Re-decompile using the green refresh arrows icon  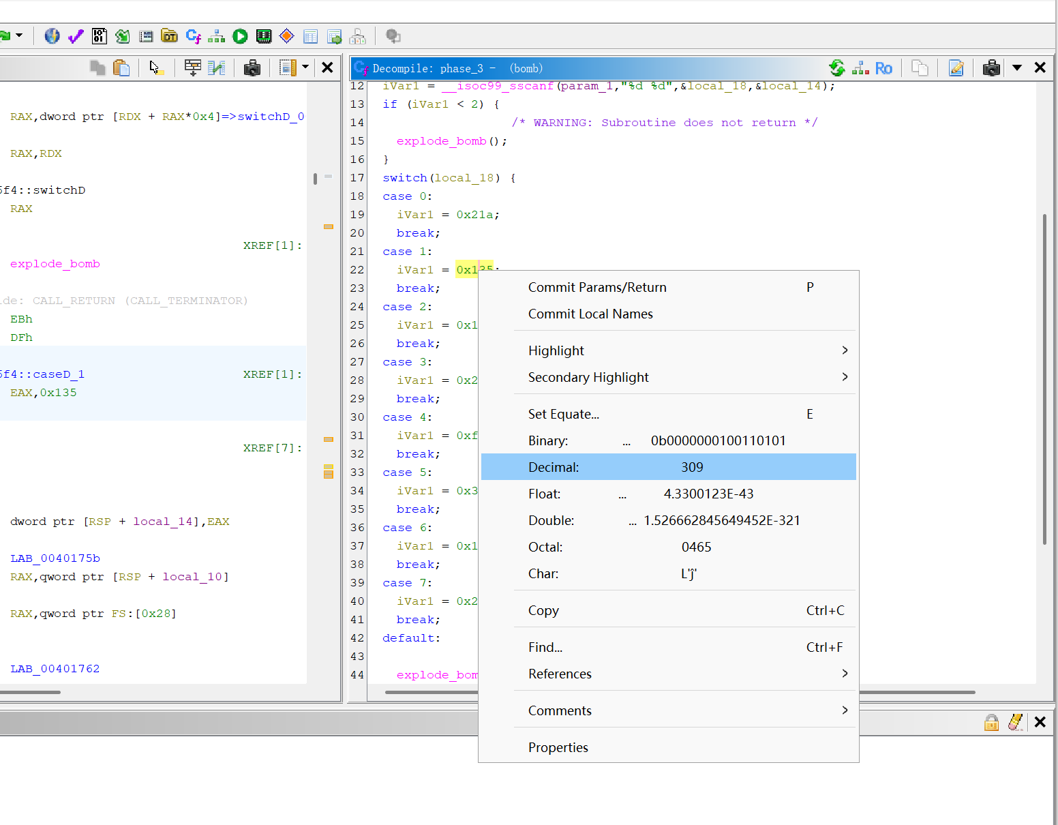(x=837, y=67)
